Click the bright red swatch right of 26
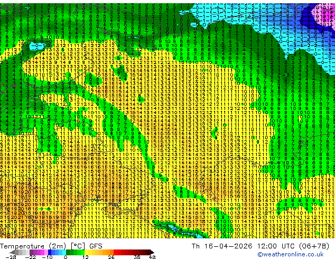 [115, 252]
